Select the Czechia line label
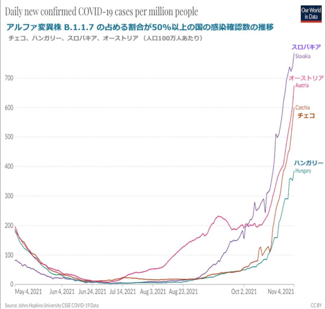Viewport: 326px width, 309px height. (x=302, y=107)
